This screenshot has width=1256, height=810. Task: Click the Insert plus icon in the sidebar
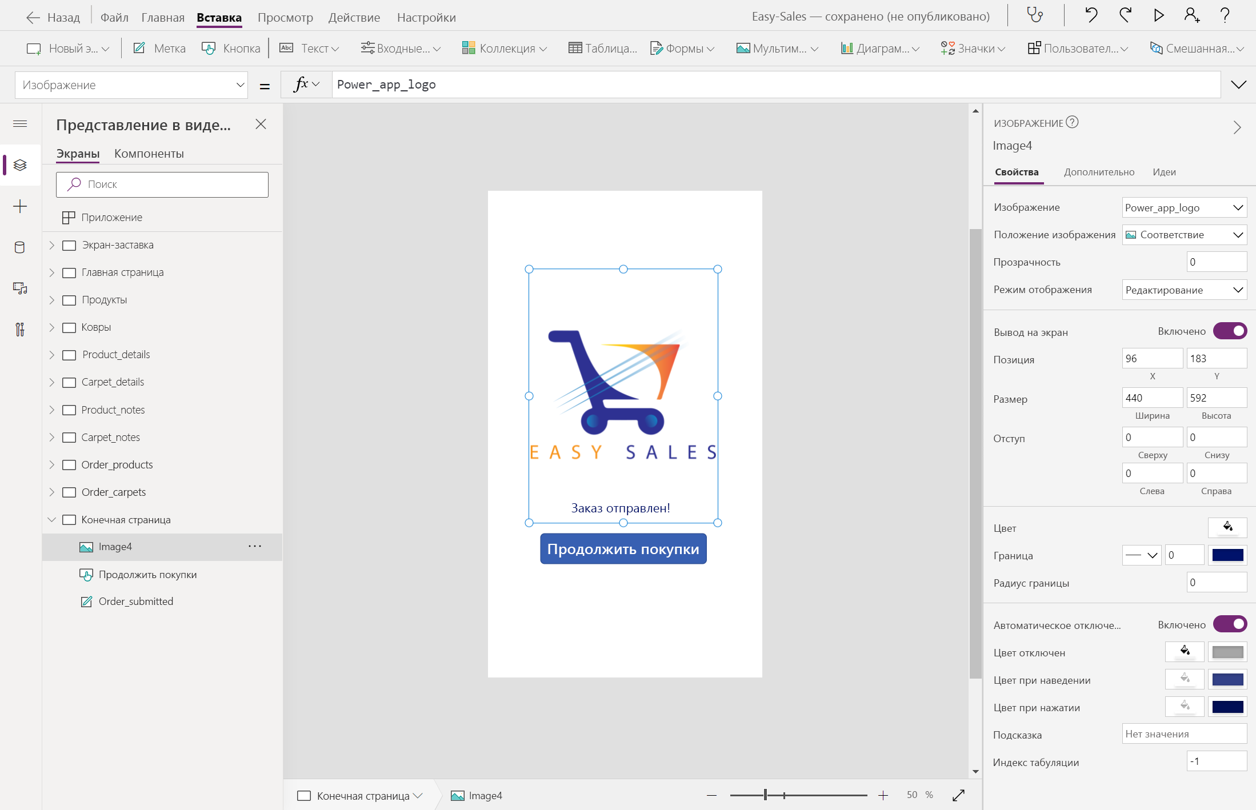(20, 206)
